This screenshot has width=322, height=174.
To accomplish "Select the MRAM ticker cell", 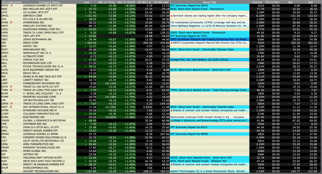I will pyautogui.click(x=5, y=147).
